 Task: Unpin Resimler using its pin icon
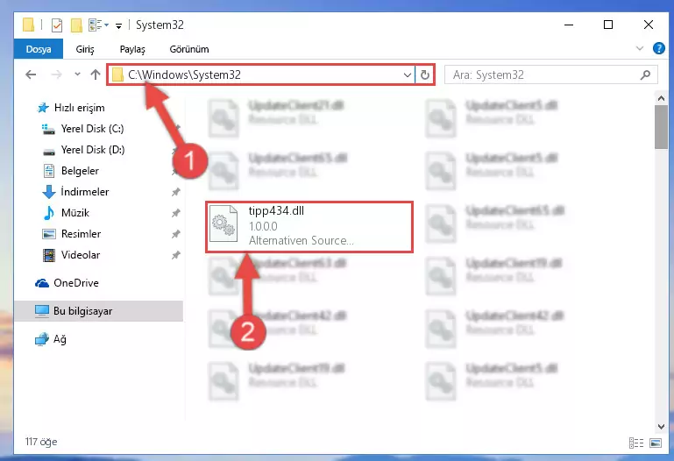pyautogui.click(x=176, y=234)
